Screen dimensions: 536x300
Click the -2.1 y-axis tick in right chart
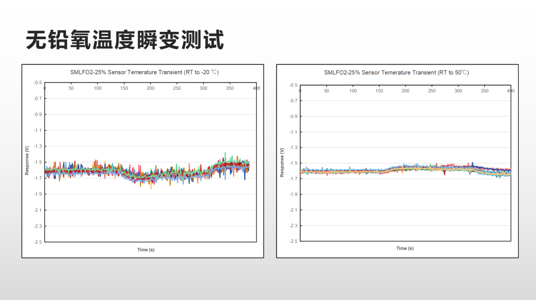[293, 210]
